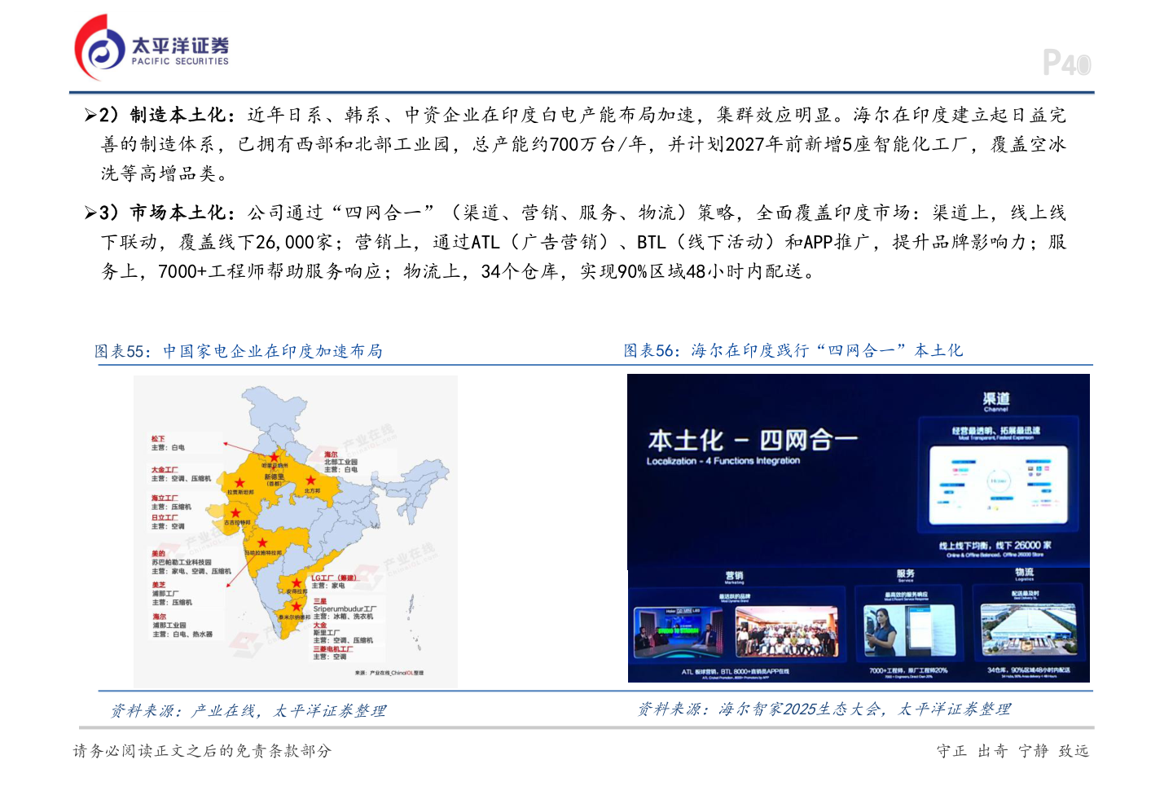The width and height of the screenshot is (1173, 786).
Task: Click the P40 page number
Action: click(1066, 63)
